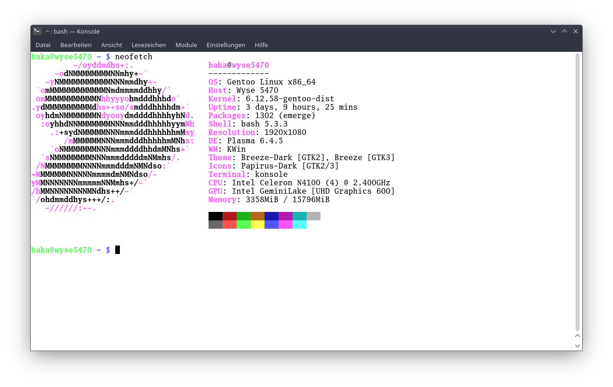The image size is (613, 387).
Task: Click the 'Packages: 1302 (emerge)' line
Action: pos(262,116)
